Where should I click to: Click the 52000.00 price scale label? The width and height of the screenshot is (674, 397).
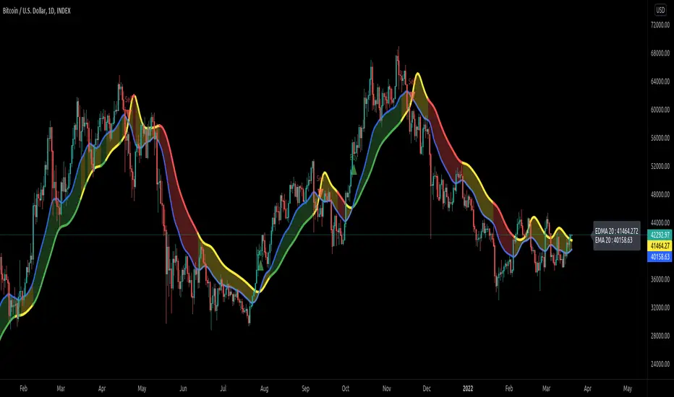[660, 166]
